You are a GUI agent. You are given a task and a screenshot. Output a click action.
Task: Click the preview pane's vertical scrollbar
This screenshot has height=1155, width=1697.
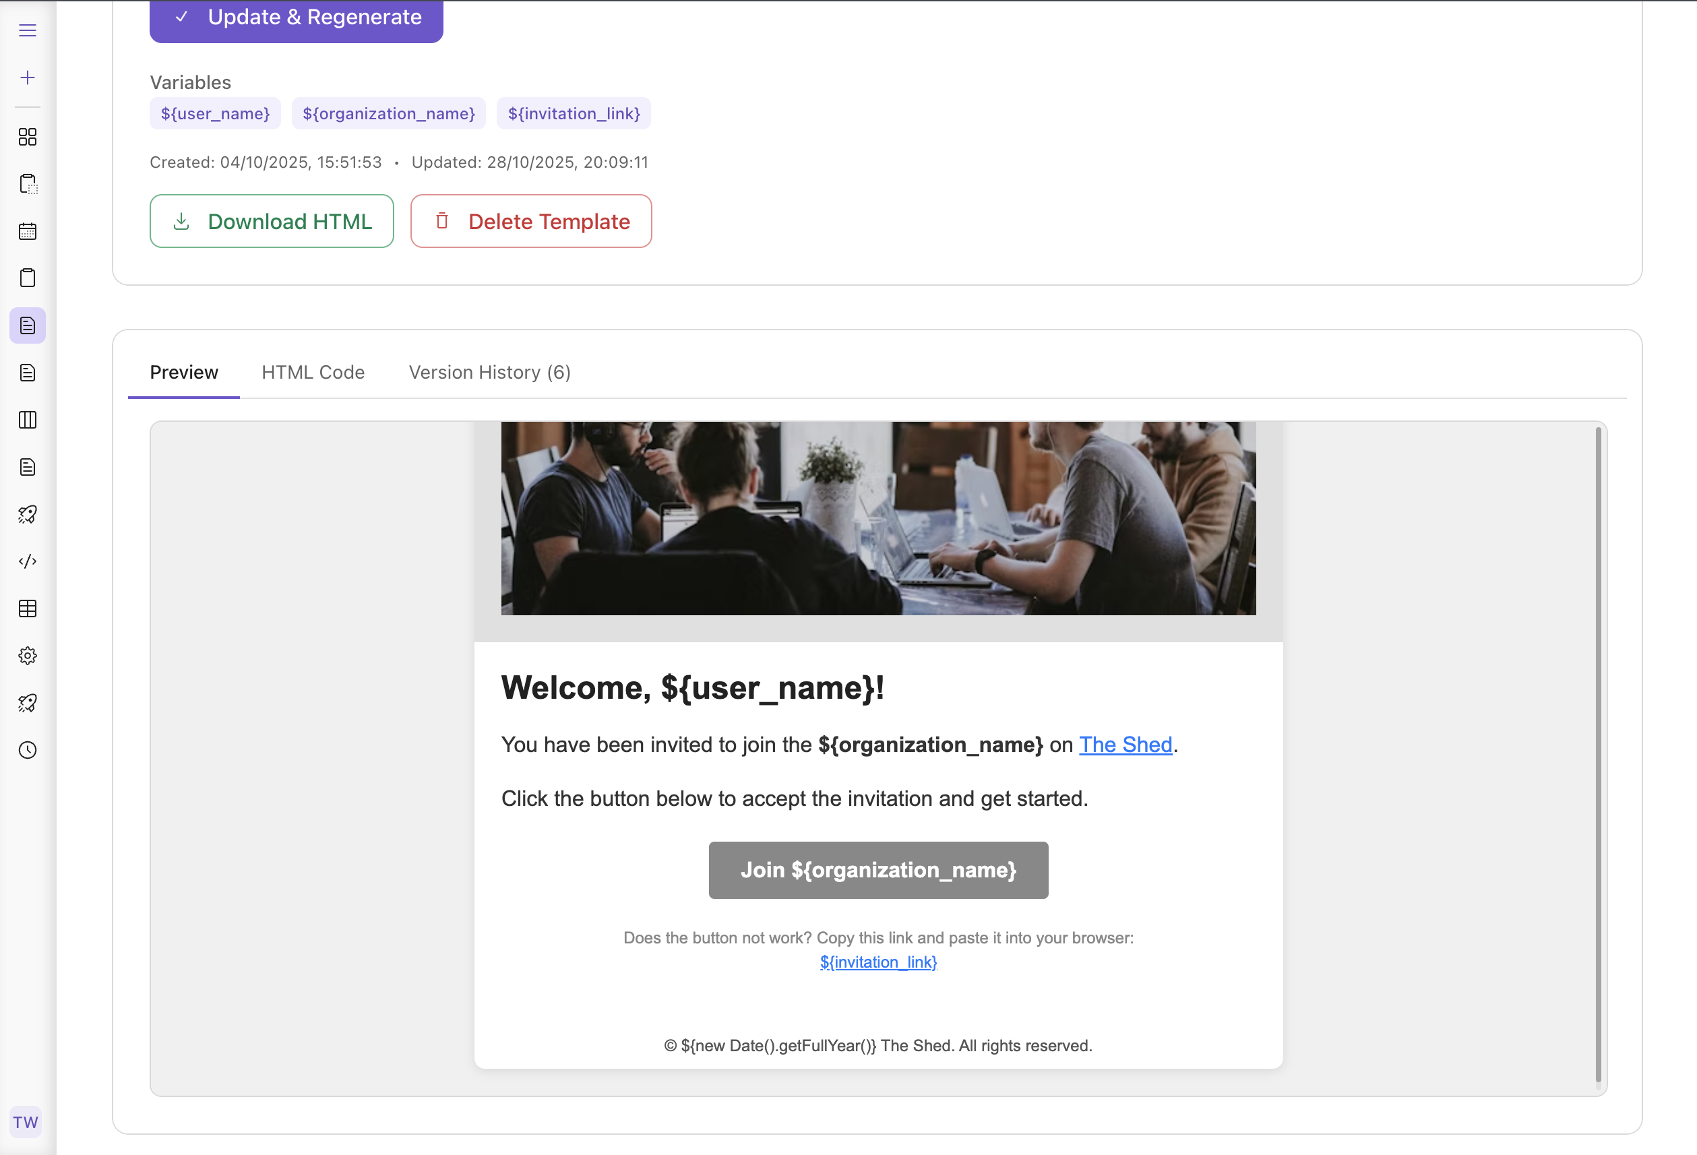coord(1598,752)
